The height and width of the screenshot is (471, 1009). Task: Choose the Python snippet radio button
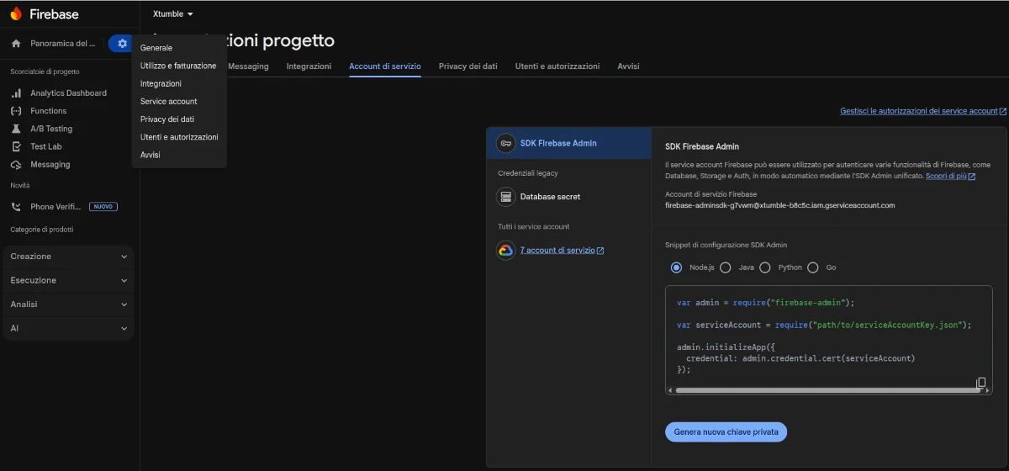coord(764,267)
